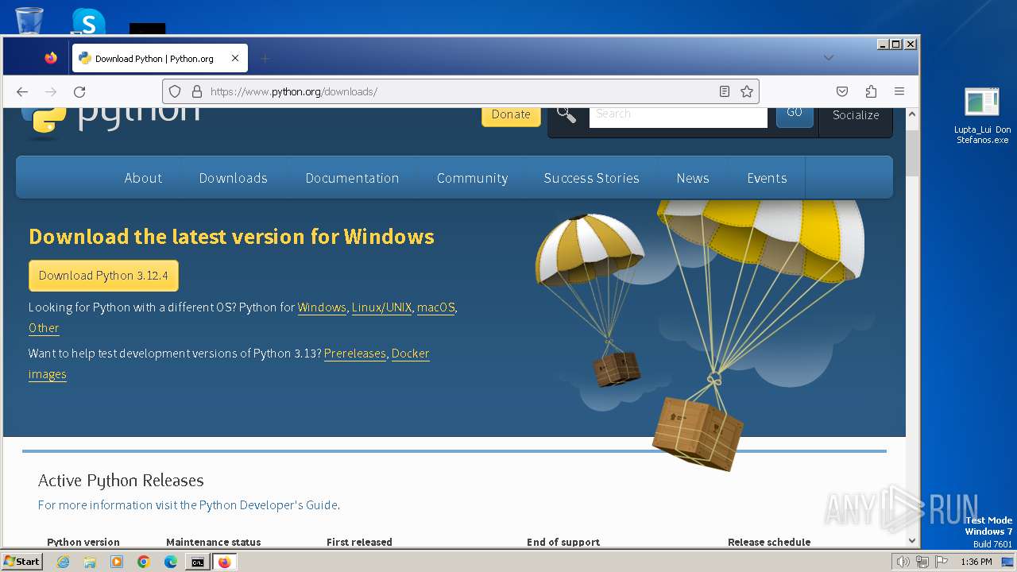Screen dimensions: 1017x572
Task: Close the Download Python tab
Action: (235, 58)
